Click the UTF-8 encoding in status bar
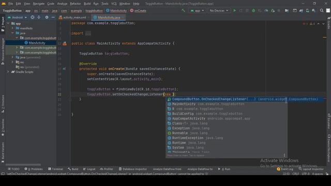 pyautogui.click(x=306, y=174)
